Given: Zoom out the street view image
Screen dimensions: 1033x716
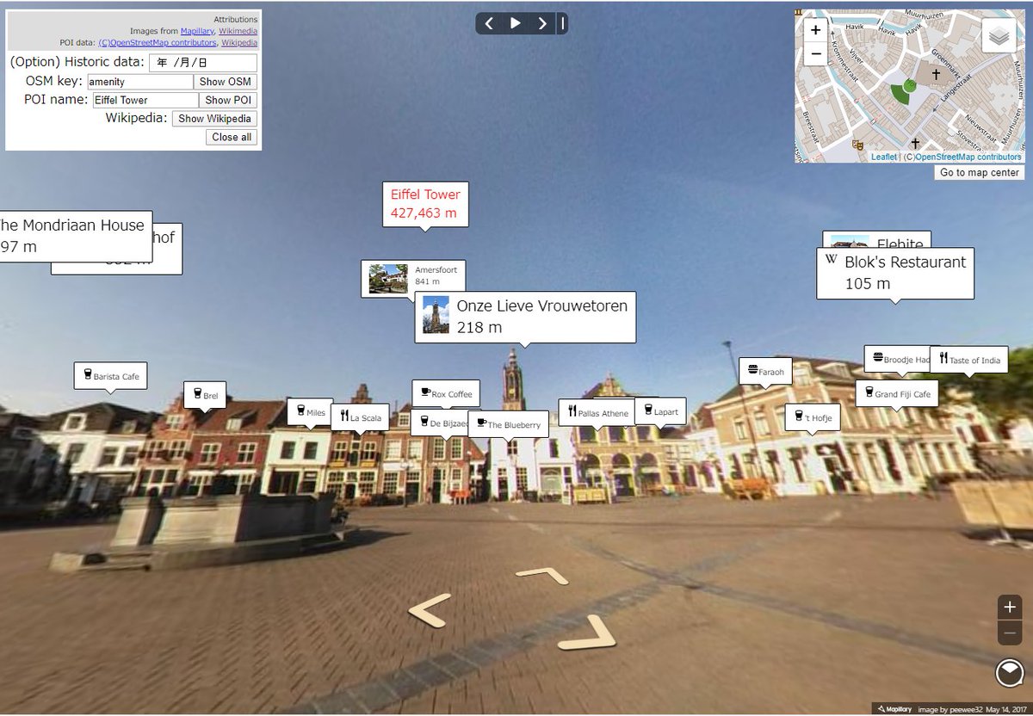Looking at the screenshot, I should (x=1010, y=633).
